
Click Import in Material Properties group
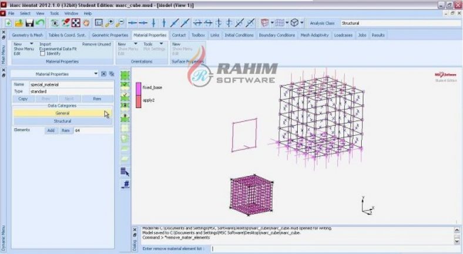click(45, 44)
